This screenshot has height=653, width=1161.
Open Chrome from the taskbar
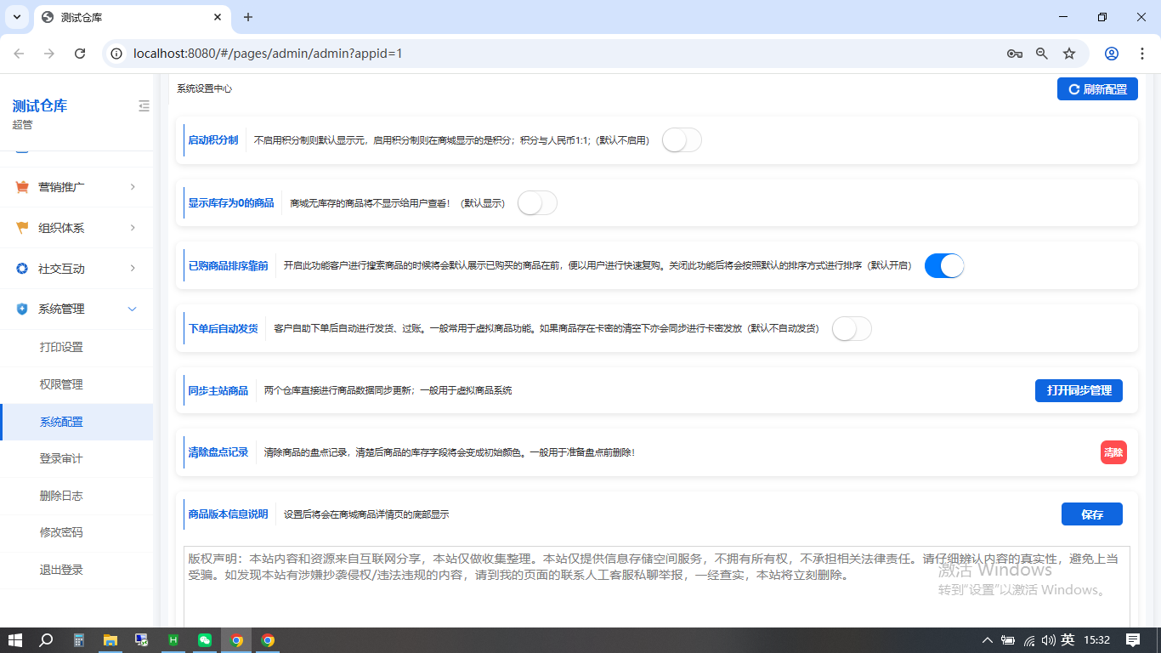point(236,640)
